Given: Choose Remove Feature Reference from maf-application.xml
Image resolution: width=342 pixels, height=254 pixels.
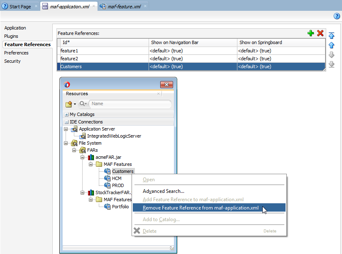Looking at the screenshot, I should pyautogui.click(x=209, y=208).
